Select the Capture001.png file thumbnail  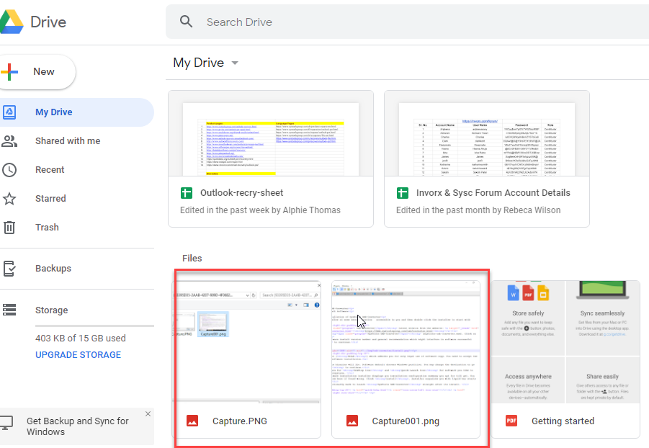406,342
